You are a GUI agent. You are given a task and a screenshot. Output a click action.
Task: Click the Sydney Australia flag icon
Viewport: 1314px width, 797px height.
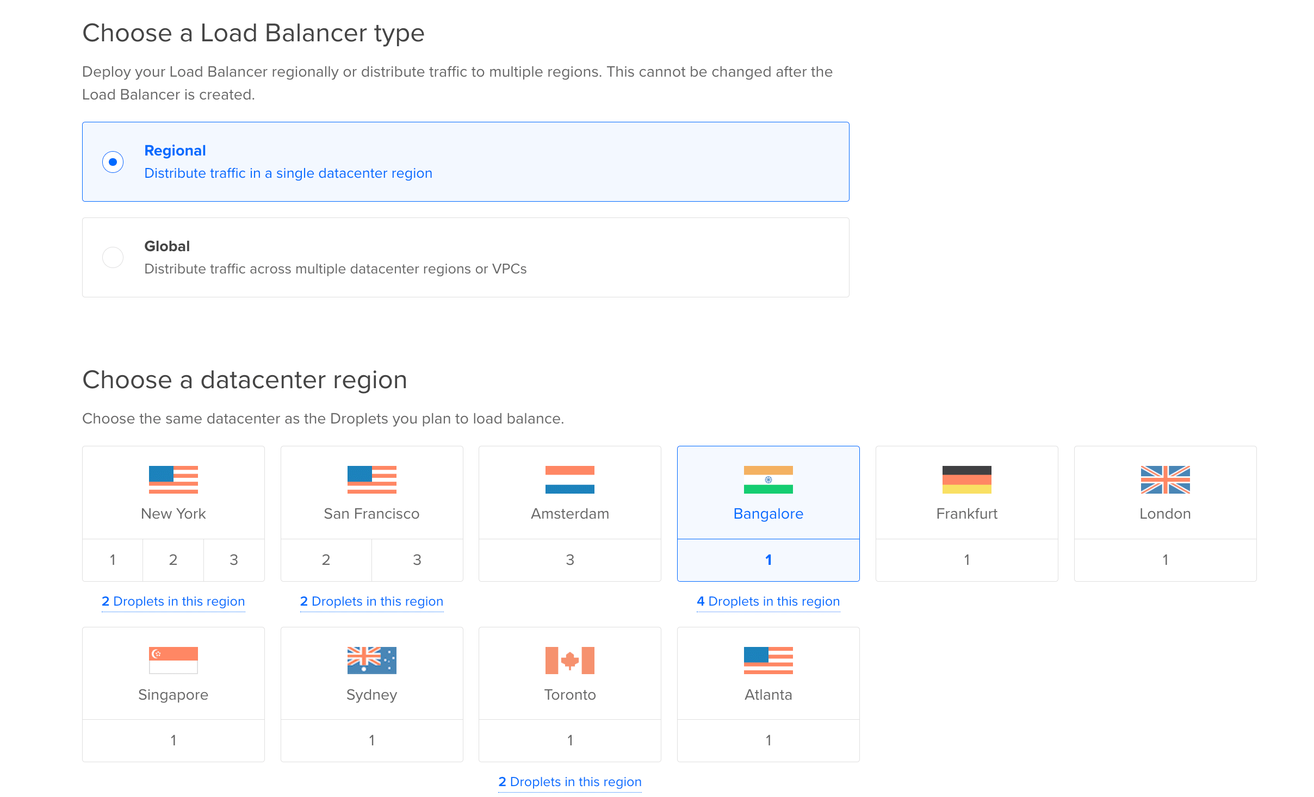(x=371, y=661)
